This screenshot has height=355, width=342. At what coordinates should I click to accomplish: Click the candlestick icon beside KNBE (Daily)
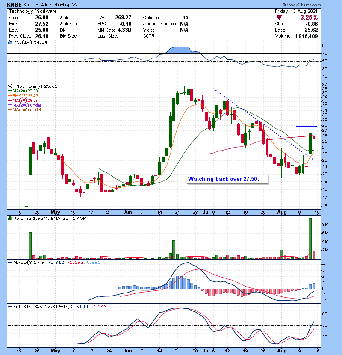10,86
